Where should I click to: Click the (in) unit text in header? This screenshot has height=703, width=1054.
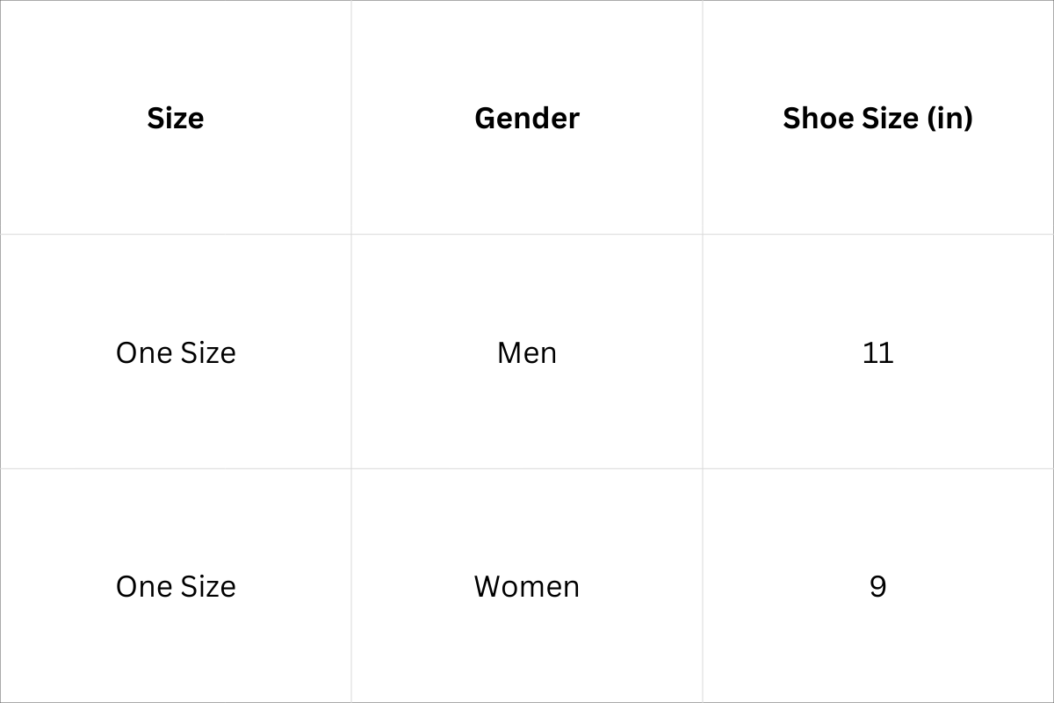(x=949, y=118)
